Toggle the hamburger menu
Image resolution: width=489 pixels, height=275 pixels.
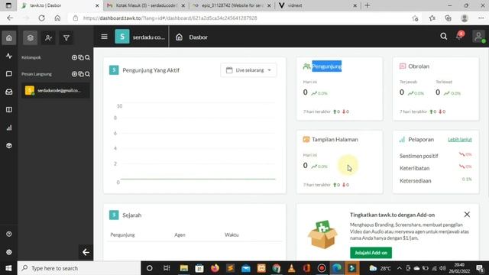click(x=104, y=37)
